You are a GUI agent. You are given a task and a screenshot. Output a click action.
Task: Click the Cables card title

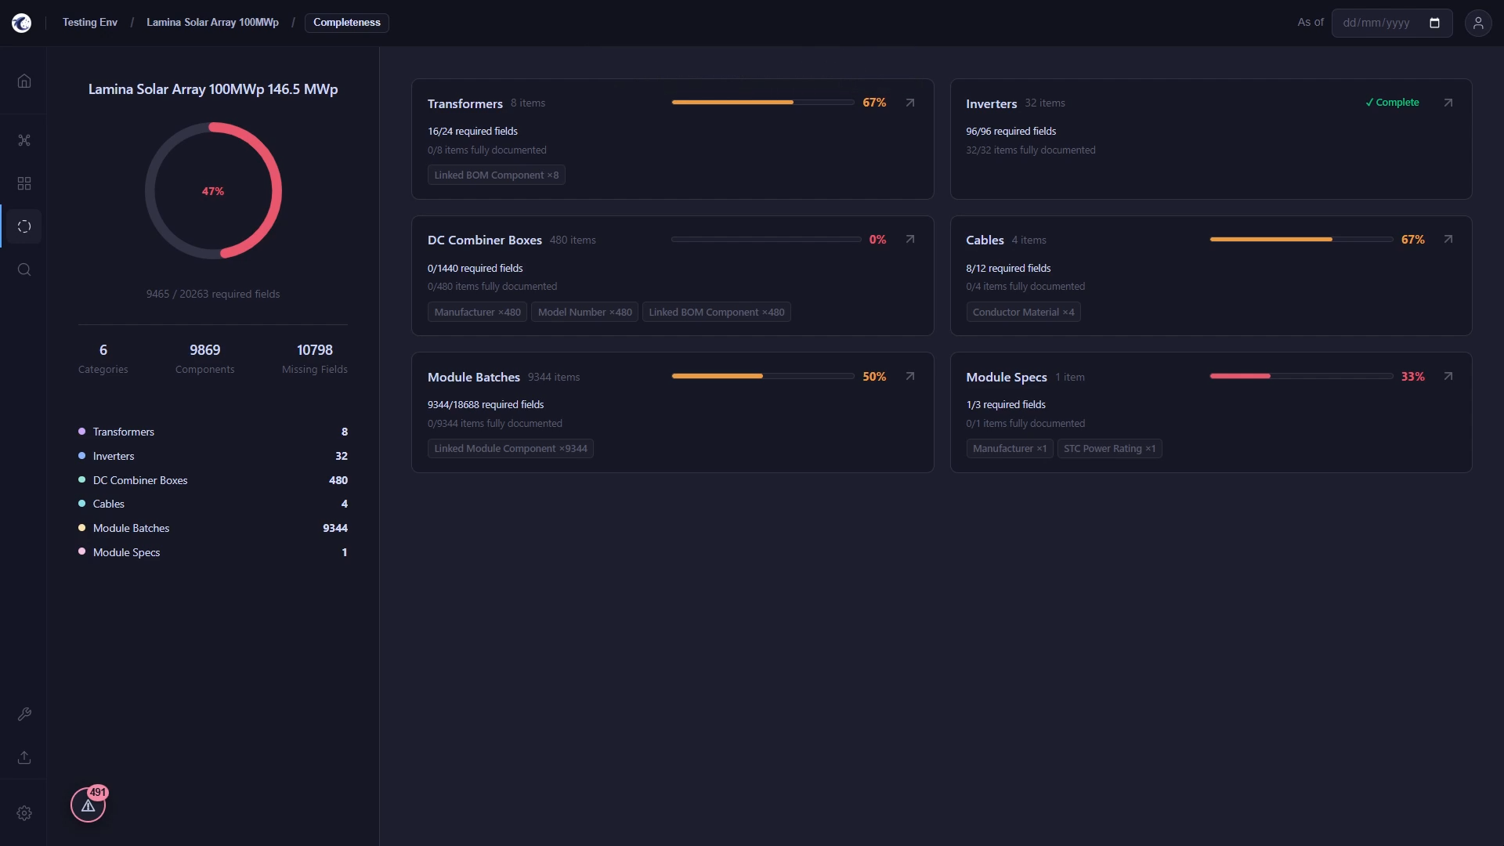tap(985, 240)
